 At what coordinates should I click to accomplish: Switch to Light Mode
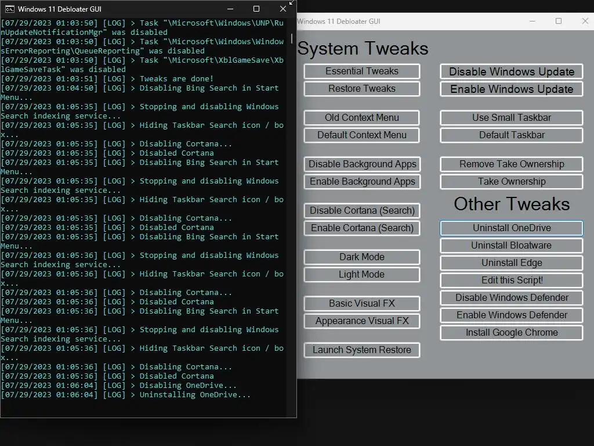[x=362, y=275]
